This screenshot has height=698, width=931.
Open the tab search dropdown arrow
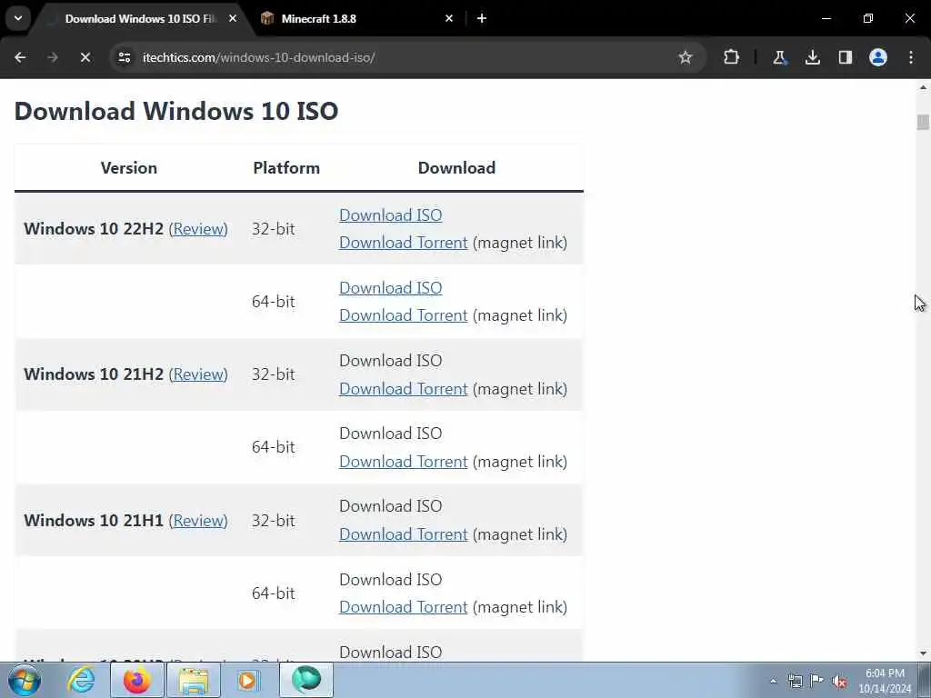[18, 18]
